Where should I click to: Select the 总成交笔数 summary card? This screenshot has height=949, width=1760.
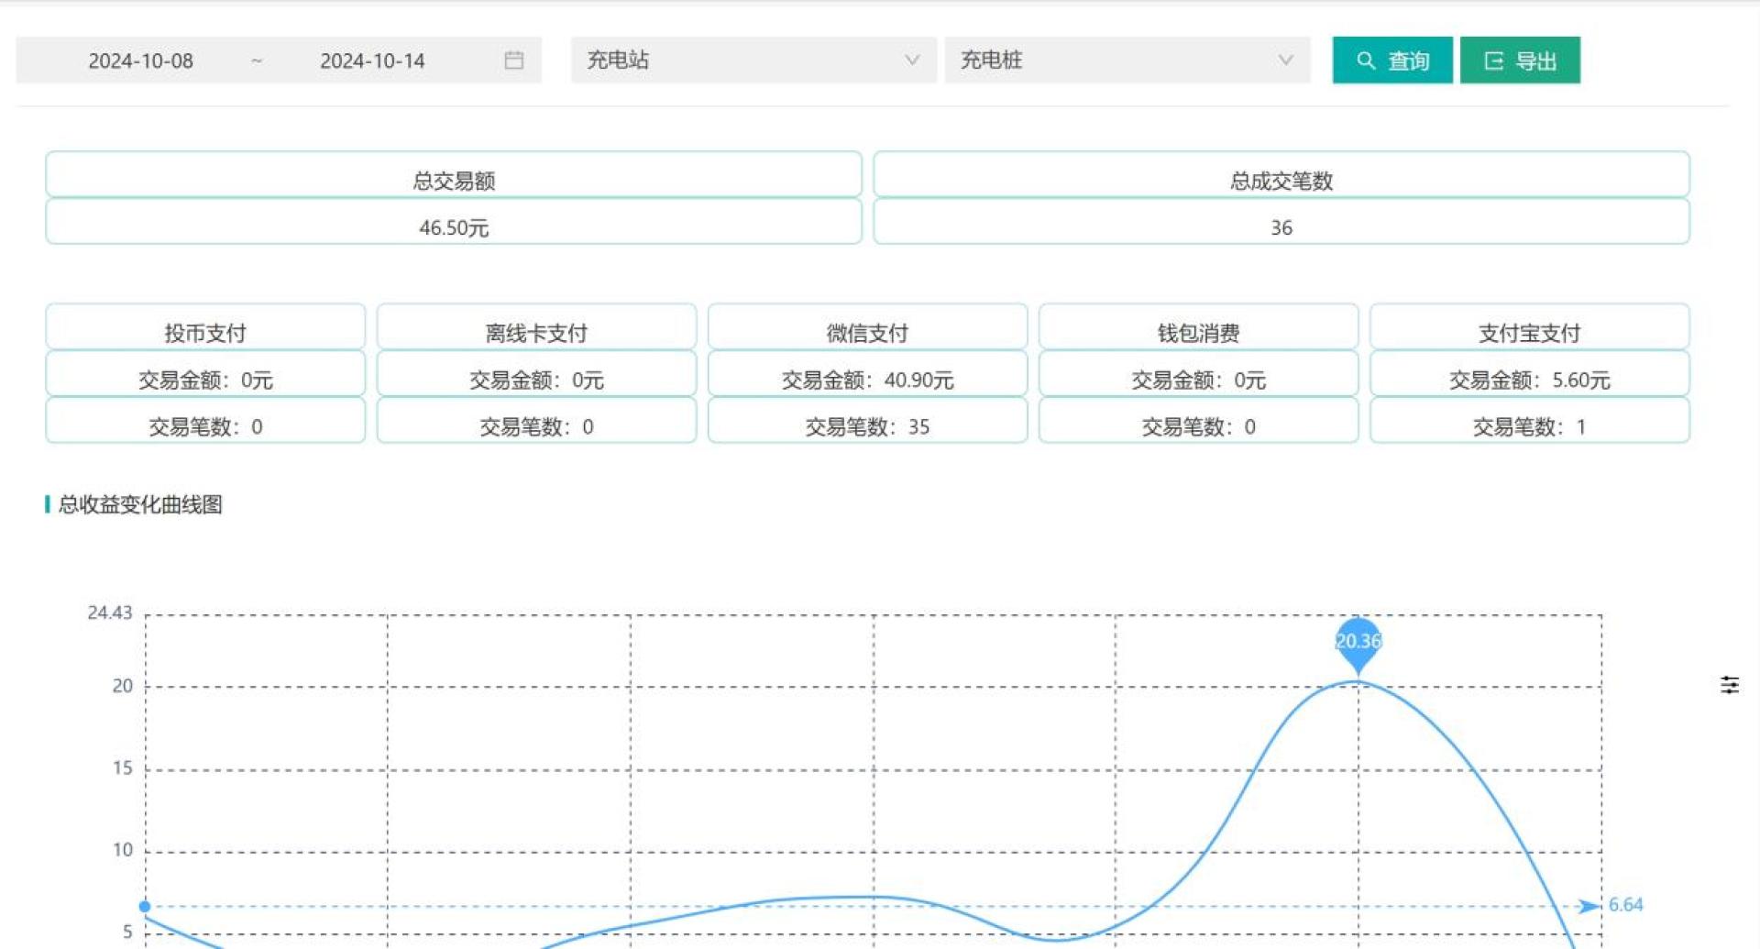tap(1281, 180)
